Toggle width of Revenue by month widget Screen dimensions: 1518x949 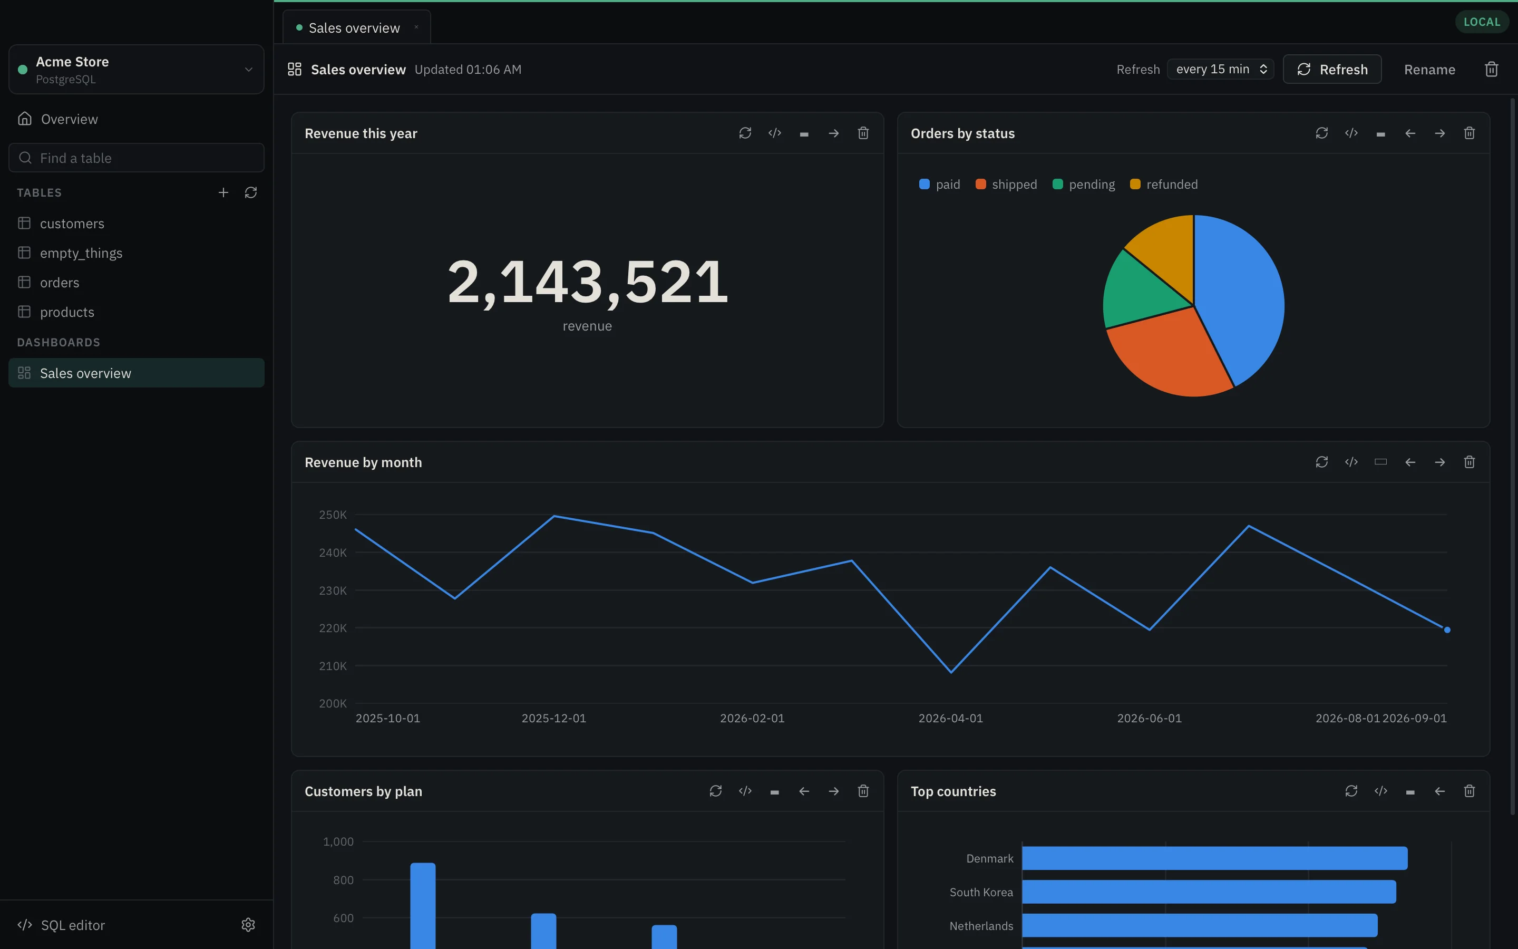pyautogui.click(x=1380, y=462)
